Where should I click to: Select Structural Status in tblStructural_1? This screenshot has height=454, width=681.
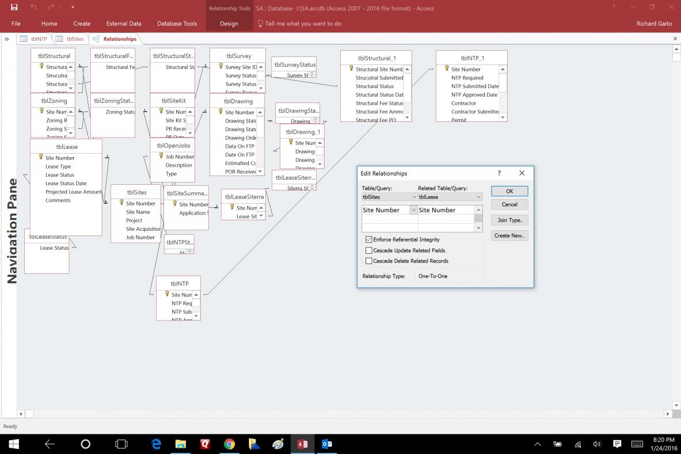pos(375,86)
